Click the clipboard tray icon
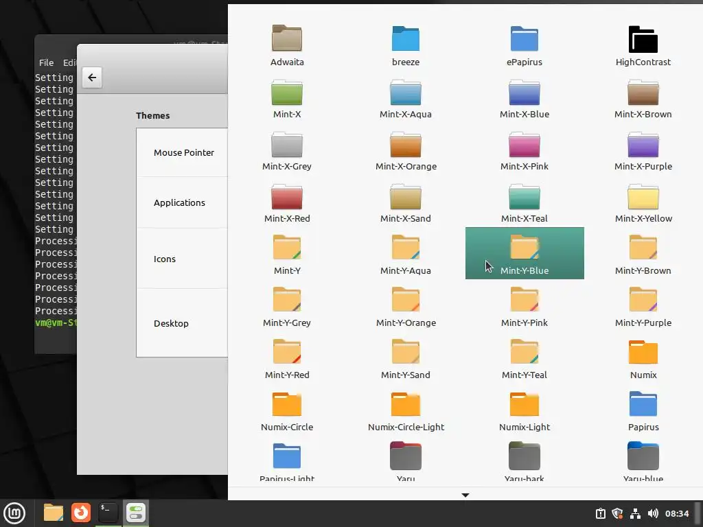This screenshot has height=527, width=703. [600, 513]
